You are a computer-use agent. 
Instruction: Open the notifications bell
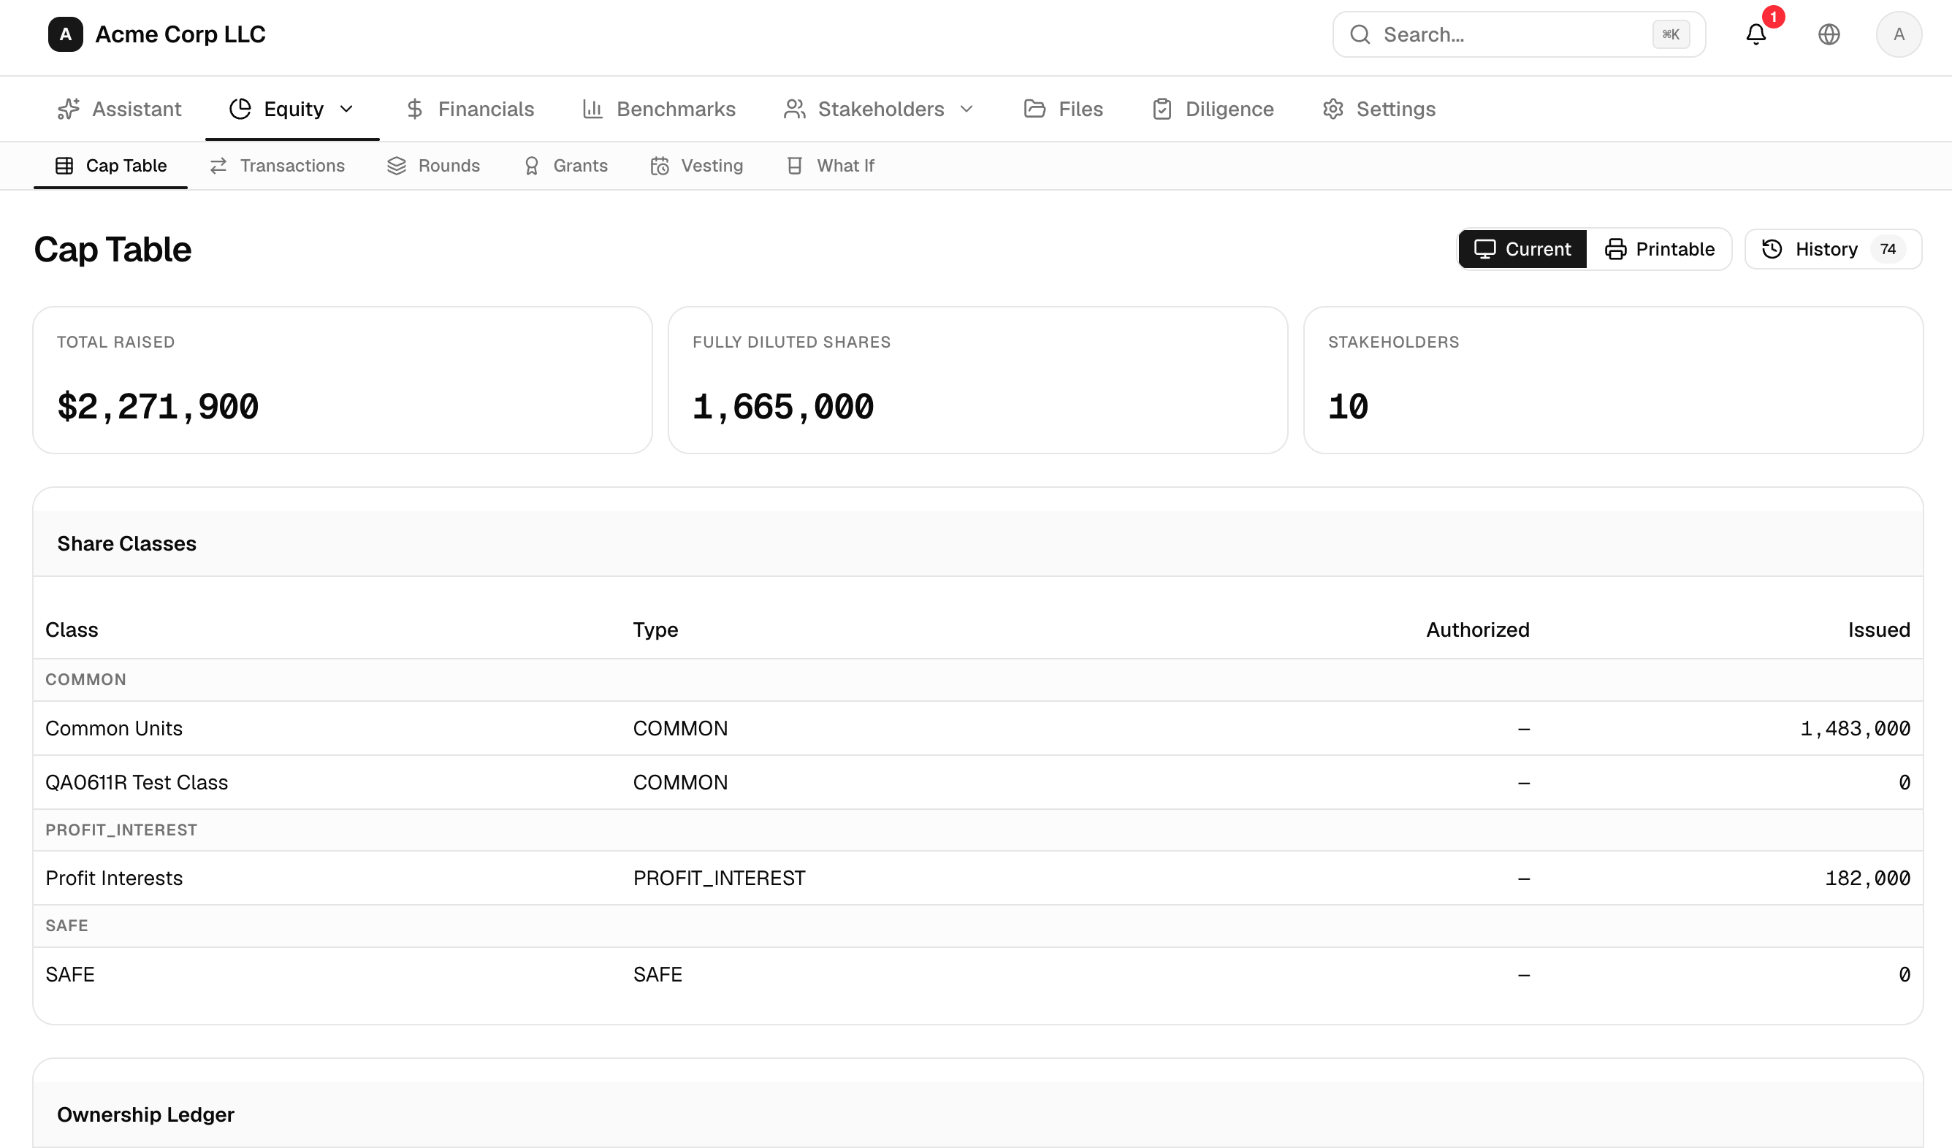(x=1756, y=34)
